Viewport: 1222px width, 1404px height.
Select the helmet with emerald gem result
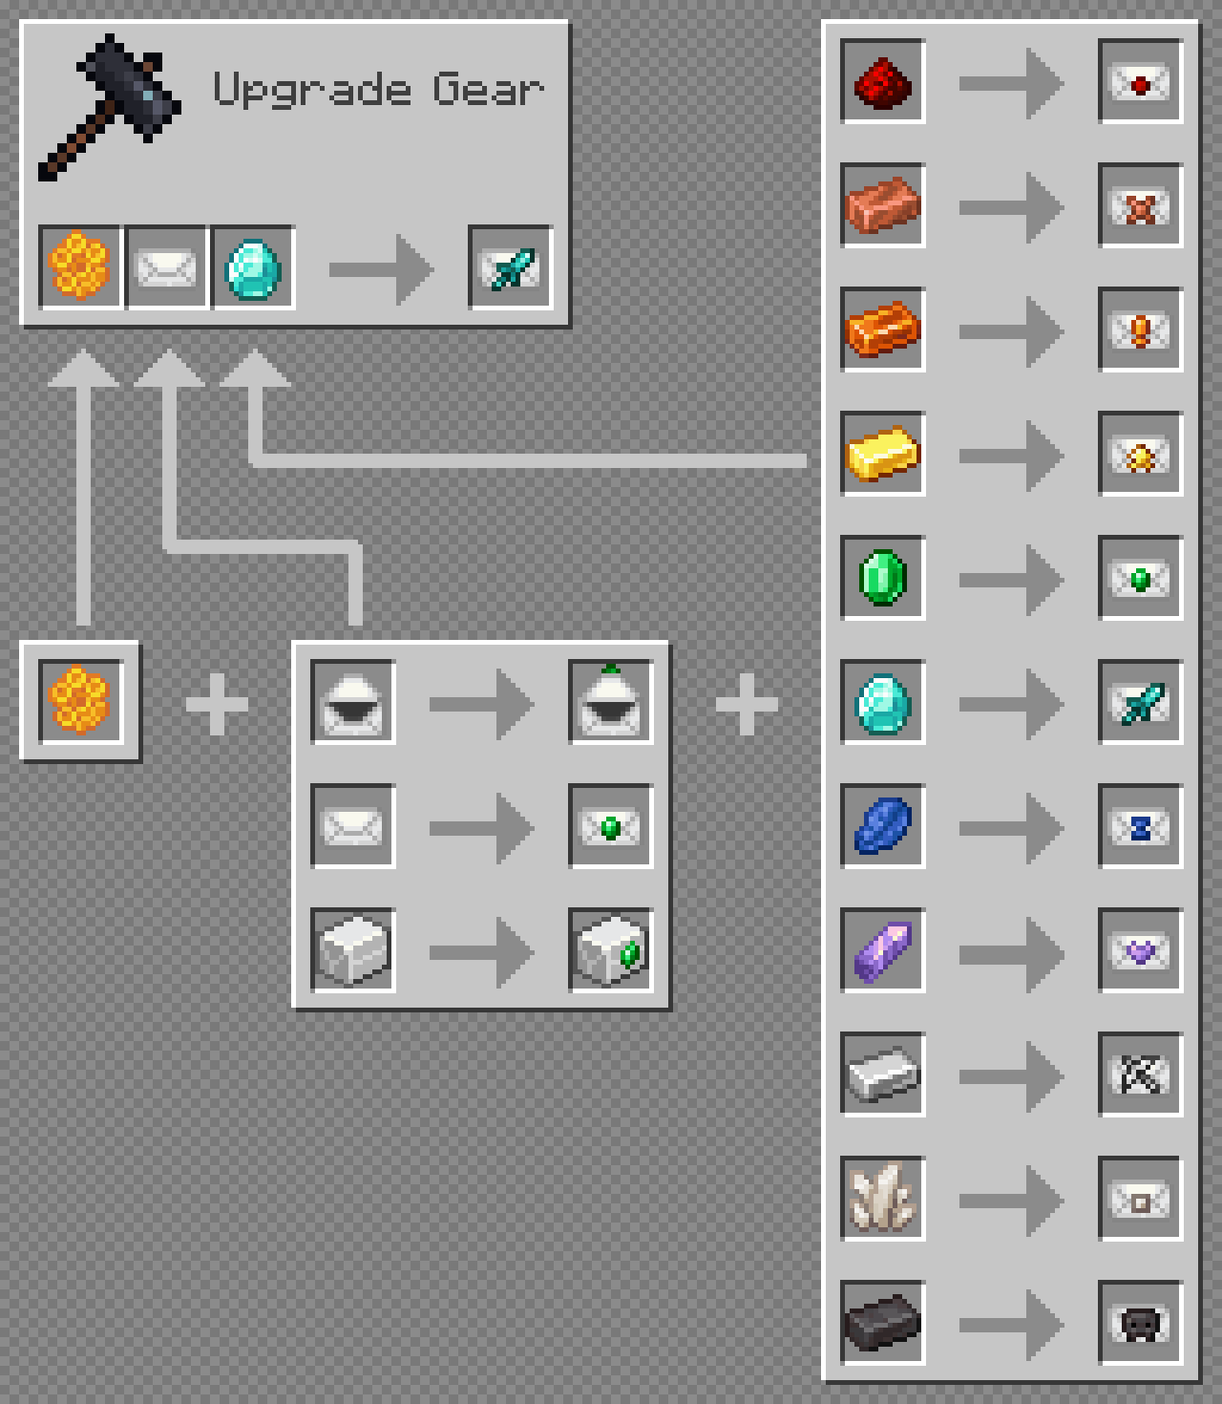(611, 702)
